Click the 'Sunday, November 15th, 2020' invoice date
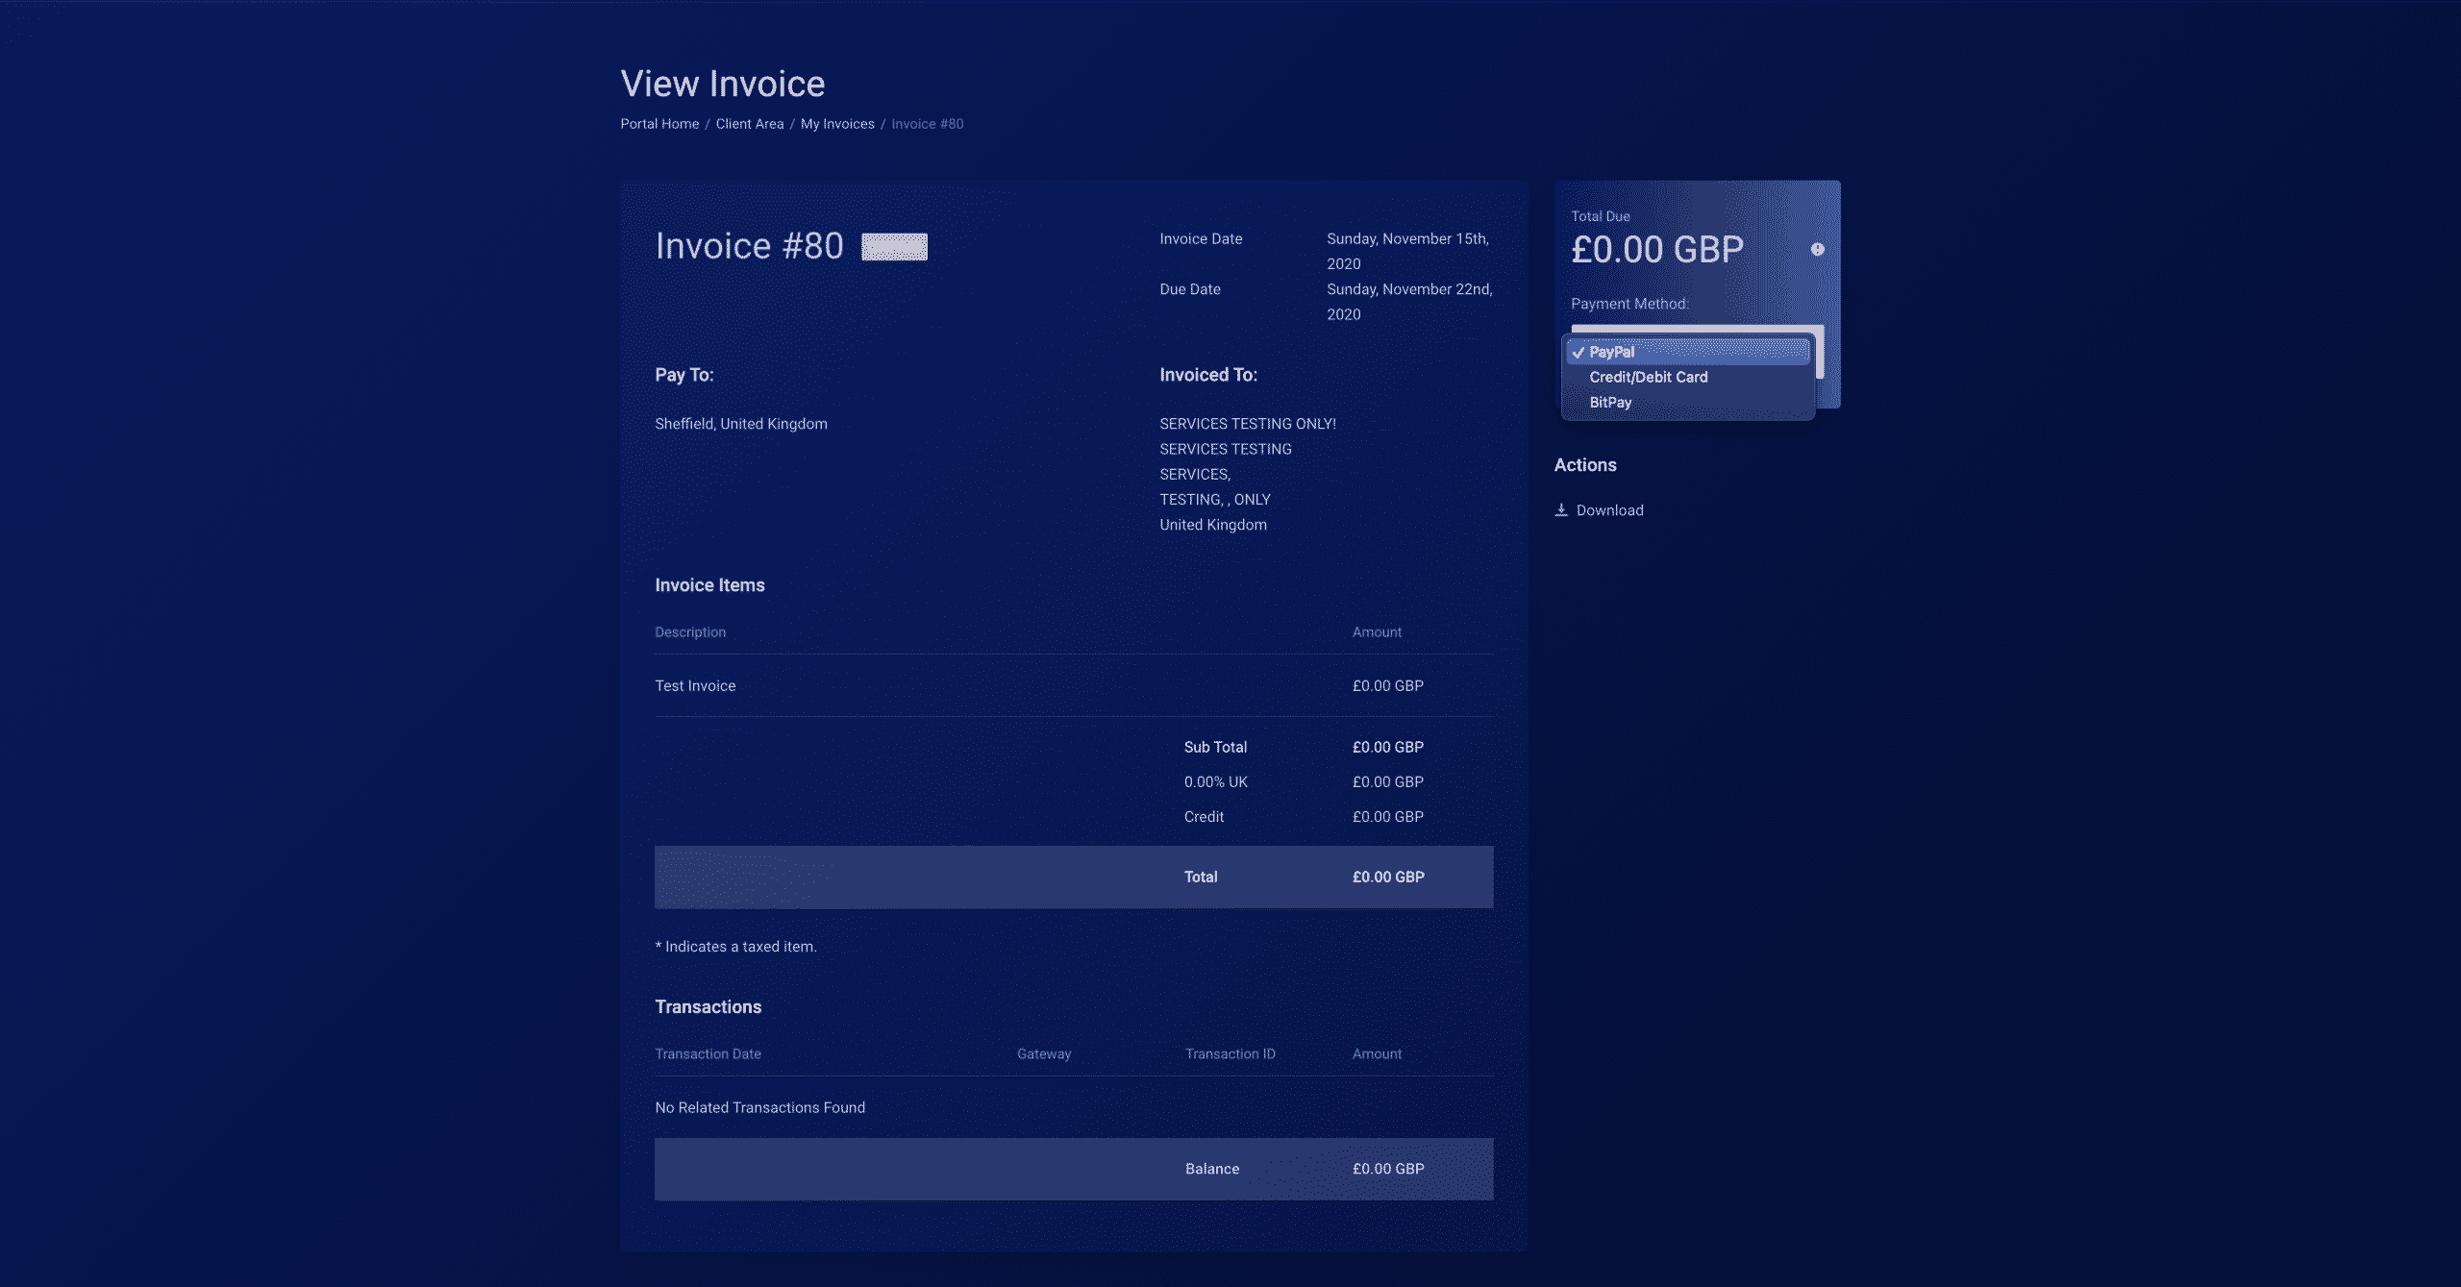Viewport: 2461px width, 1287px height. (x=1409, y=251)
